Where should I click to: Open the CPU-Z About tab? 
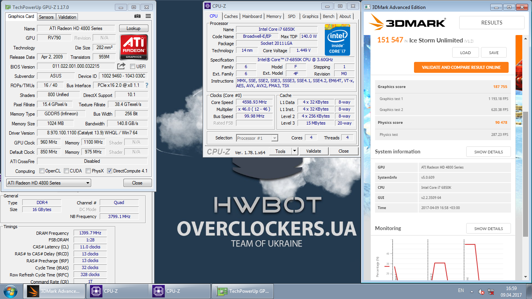(x=345, y=16)
